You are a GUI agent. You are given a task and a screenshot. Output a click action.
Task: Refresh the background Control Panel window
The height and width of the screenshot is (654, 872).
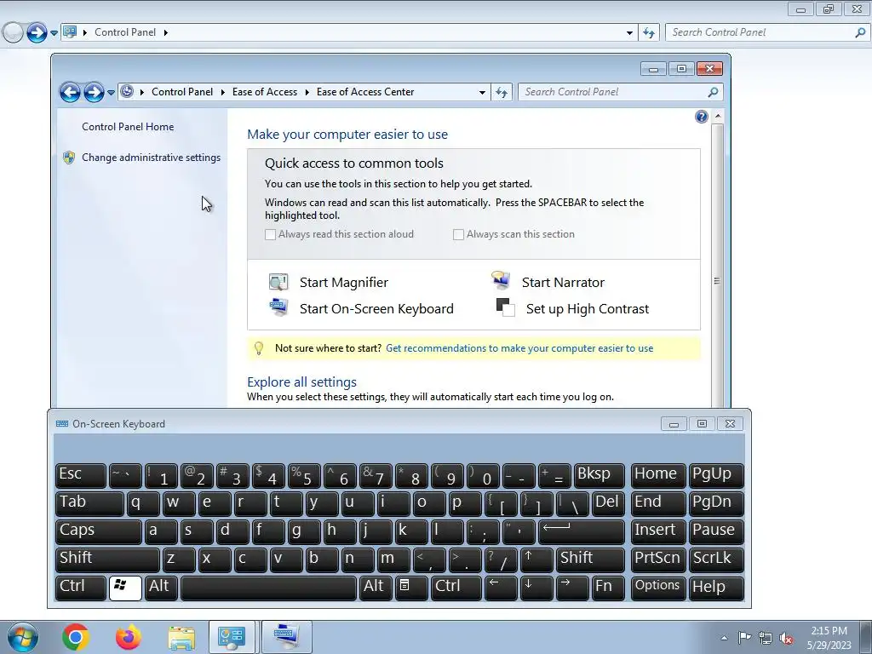tap(648, 33)
